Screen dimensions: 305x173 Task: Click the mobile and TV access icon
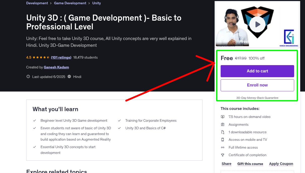[223, 140]
